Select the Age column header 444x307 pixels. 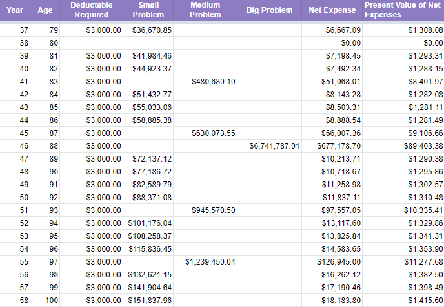45,10
